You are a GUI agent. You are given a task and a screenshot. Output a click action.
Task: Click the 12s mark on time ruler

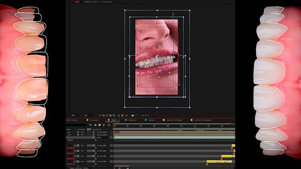(195, 126)
